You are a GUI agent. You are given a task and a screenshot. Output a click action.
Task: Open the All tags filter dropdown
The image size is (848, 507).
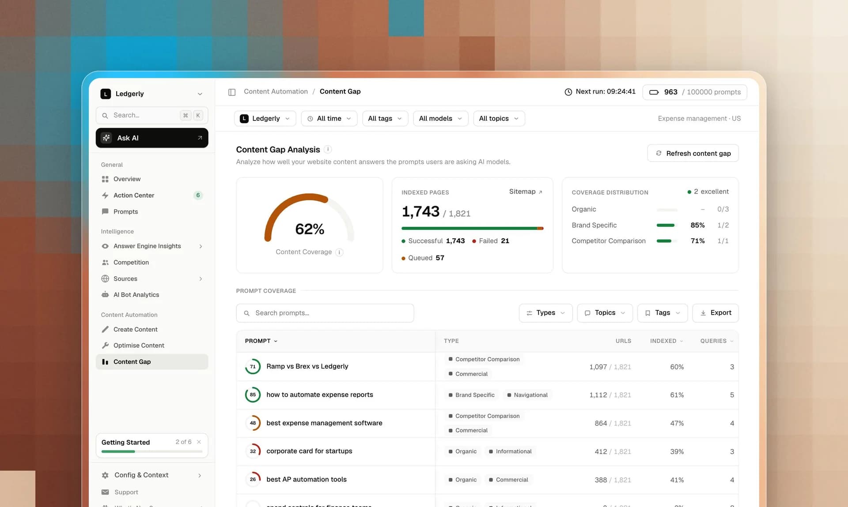click(x=385, y=119)
